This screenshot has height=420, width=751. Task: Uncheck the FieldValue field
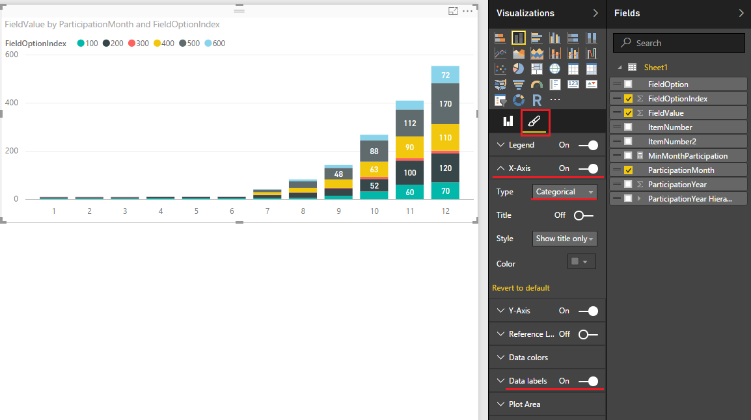point(628,113)
